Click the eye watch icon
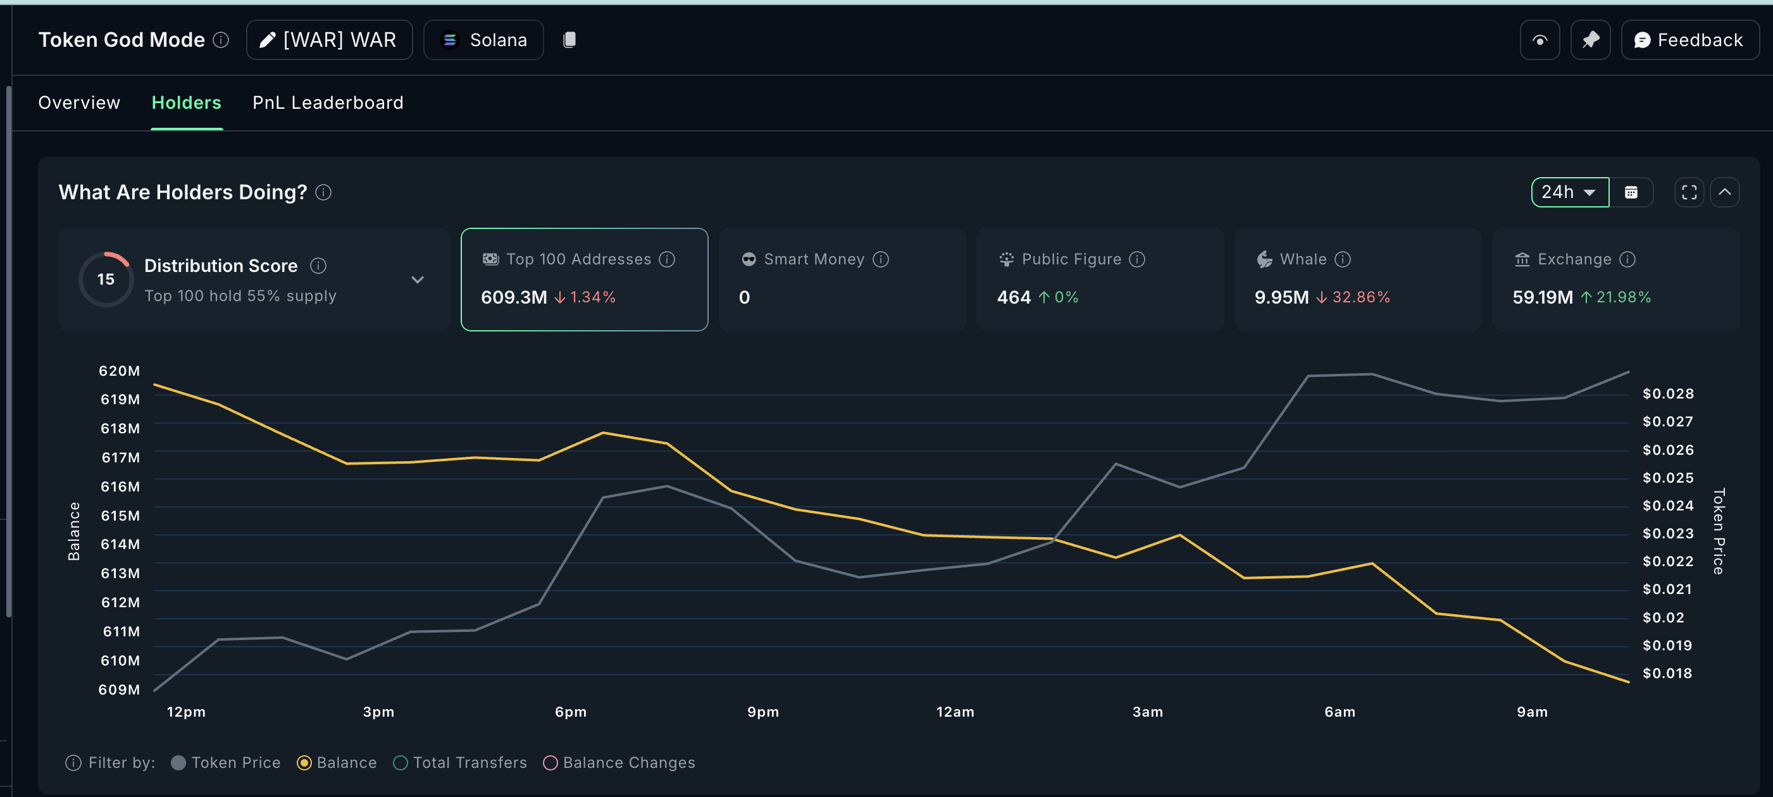This screenshot has height=797, width=1773. point(1539,40)
